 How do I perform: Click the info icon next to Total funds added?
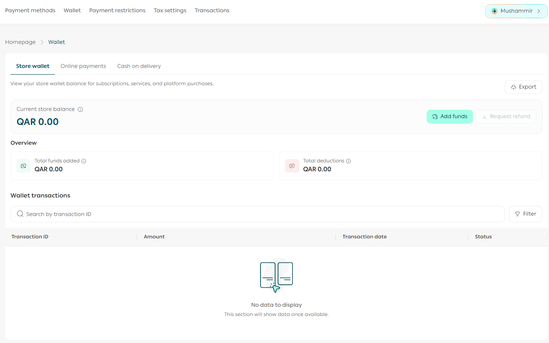click(84, 161)
